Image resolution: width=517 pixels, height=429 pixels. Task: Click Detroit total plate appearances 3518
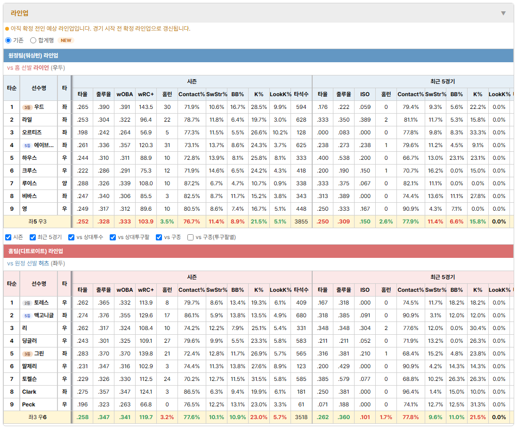[x=301, y=418]
